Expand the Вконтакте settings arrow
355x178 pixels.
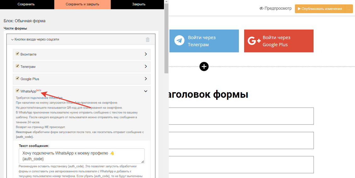[x=146, y=54]
